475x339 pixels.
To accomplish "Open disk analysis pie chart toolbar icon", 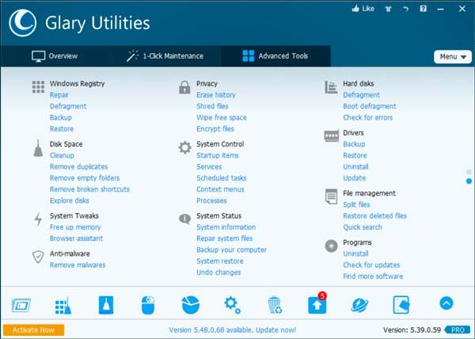I will tap(191, 305).
